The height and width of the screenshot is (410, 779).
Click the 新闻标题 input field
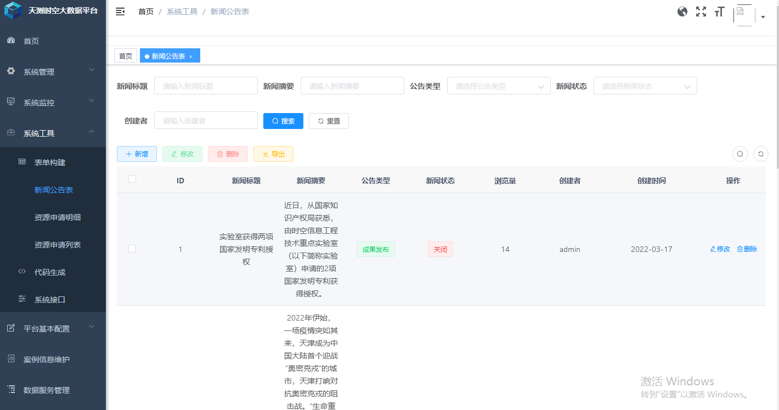click(206, 86)
